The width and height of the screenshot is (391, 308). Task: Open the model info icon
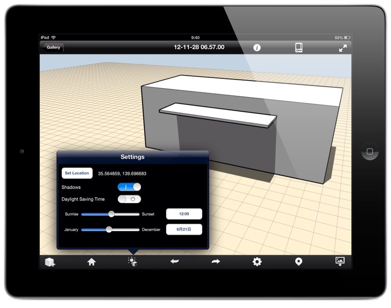click(257, 48)
